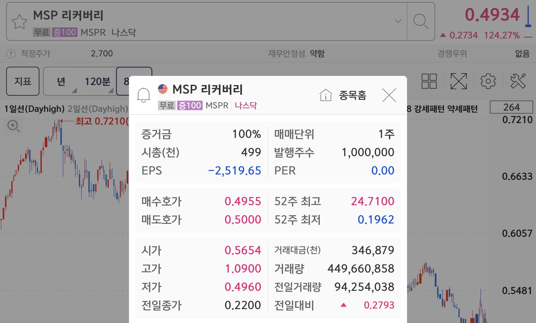
Task: Zoom in chart magnifier icon
Action: tap(13, 126)
